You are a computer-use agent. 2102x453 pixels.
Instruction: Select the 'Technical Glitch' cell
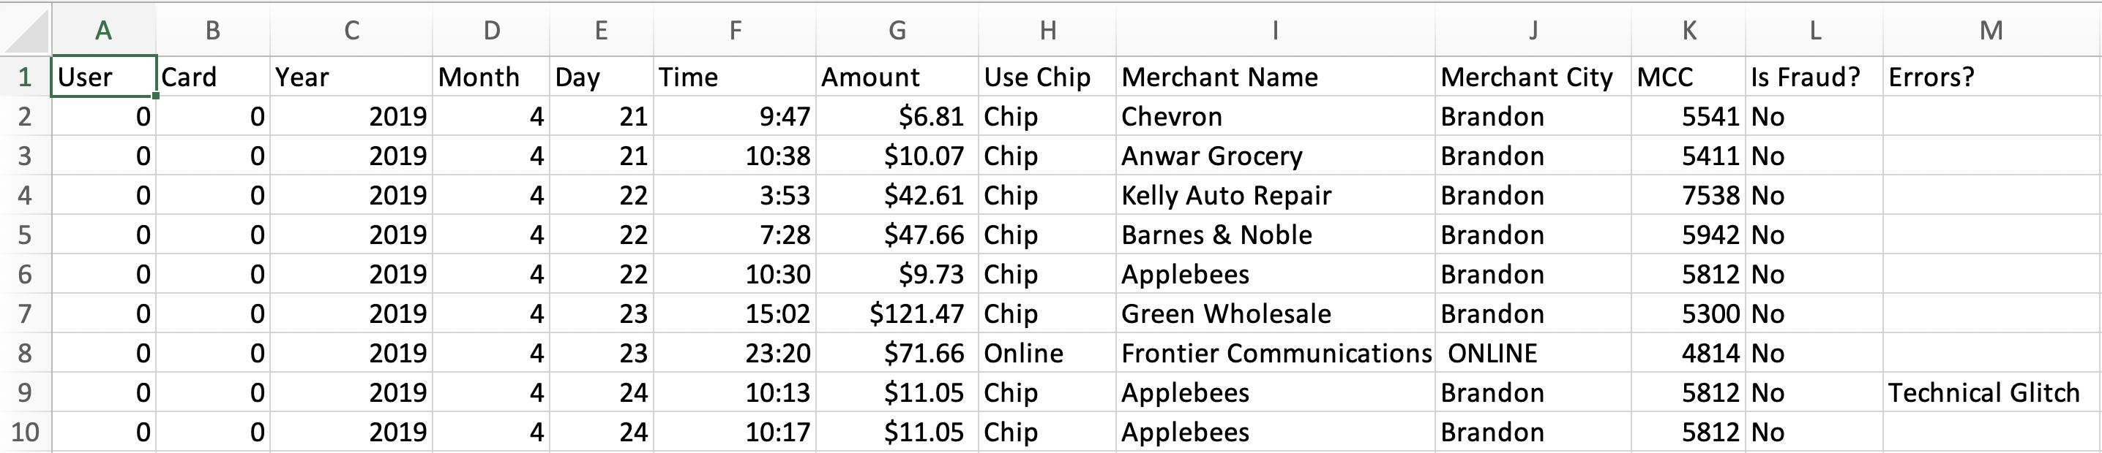pos(1991,392)
